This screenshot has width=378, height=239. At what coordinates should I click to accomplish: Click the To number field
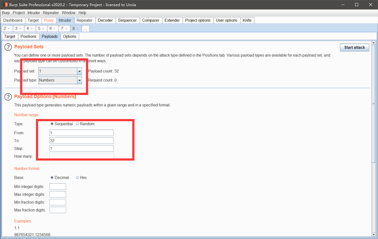click(81, 141)
